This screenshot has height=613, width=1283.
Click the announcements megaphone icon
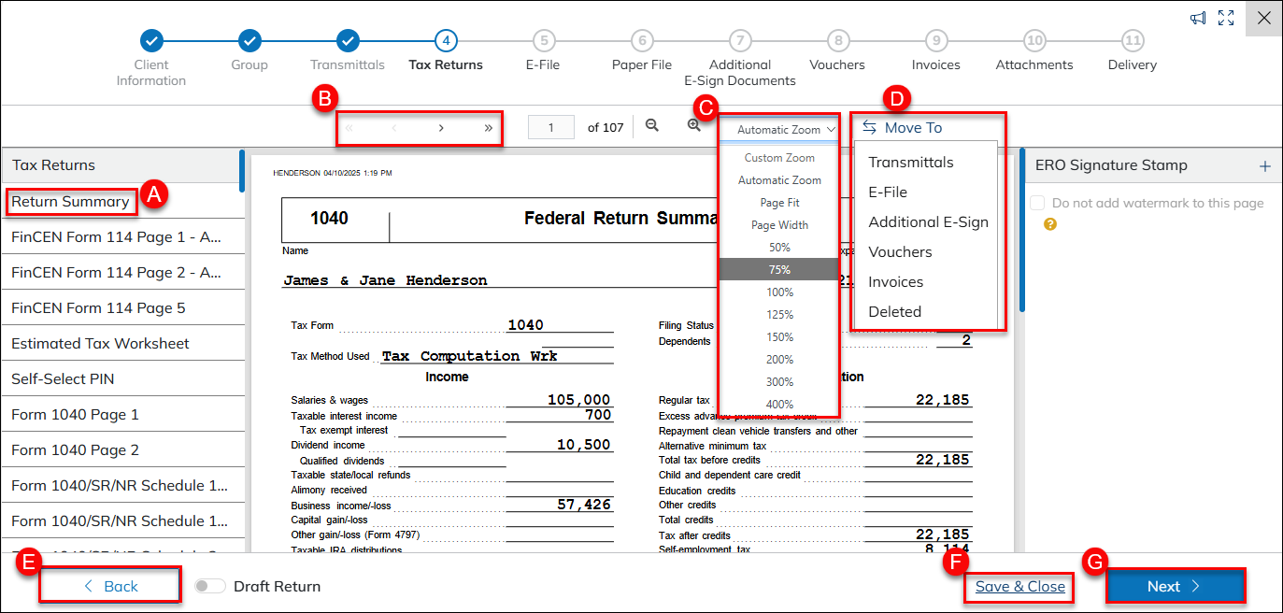1197,18
